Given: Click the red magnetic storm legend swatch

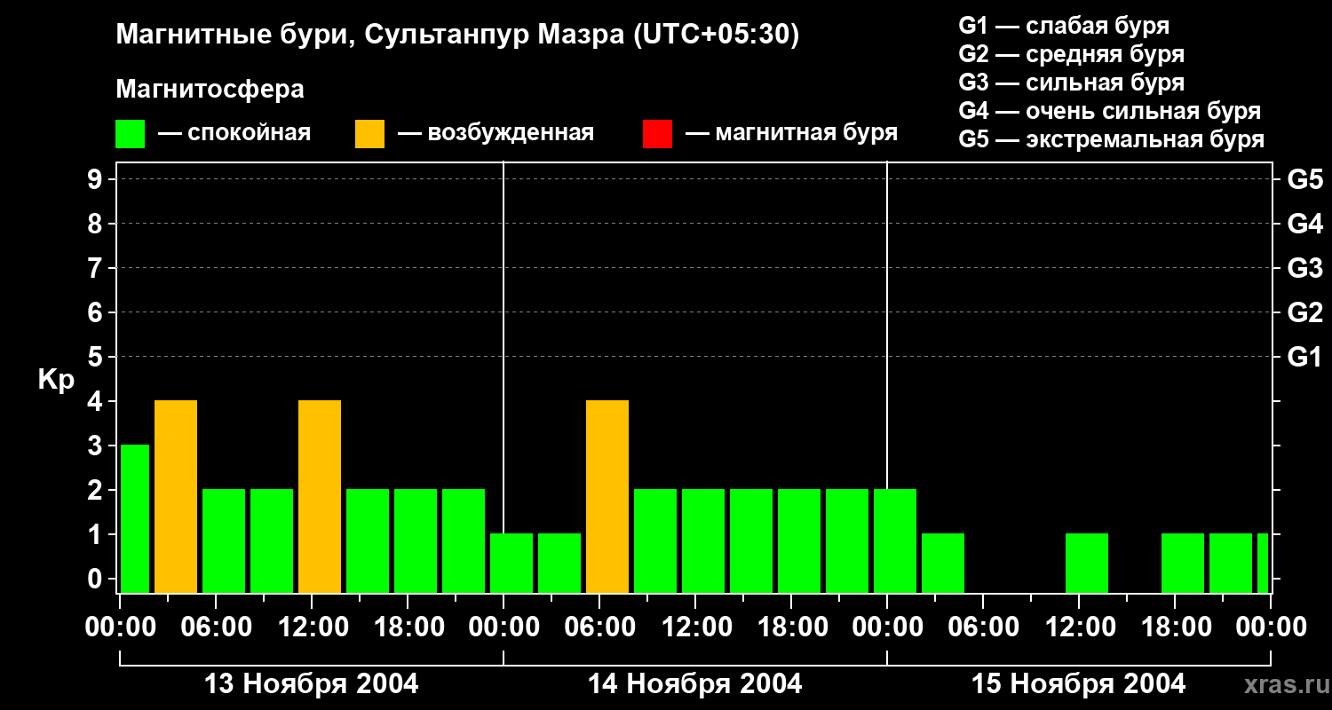Looking at the screenshot, I should (x=657, y=133).
